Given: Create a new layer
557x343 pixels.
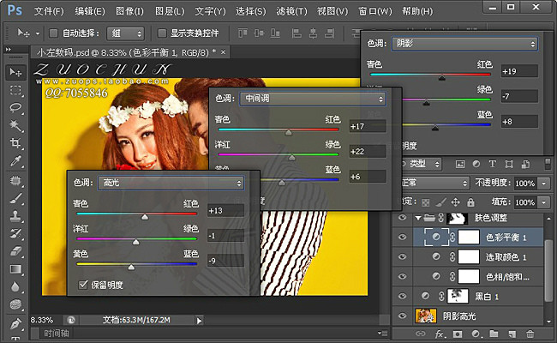Looking at the screenshot, I should (x=512, y=334).
